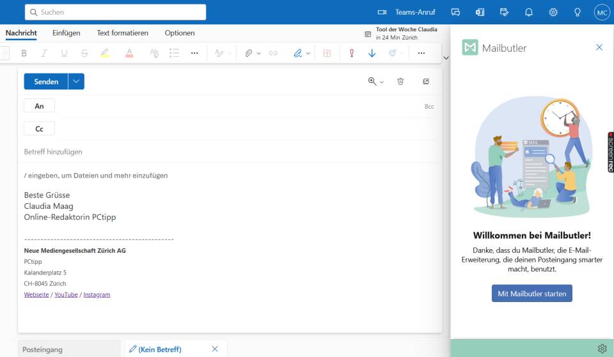
Task: Click the An recipients button
Action: click(x=39, y=106)
